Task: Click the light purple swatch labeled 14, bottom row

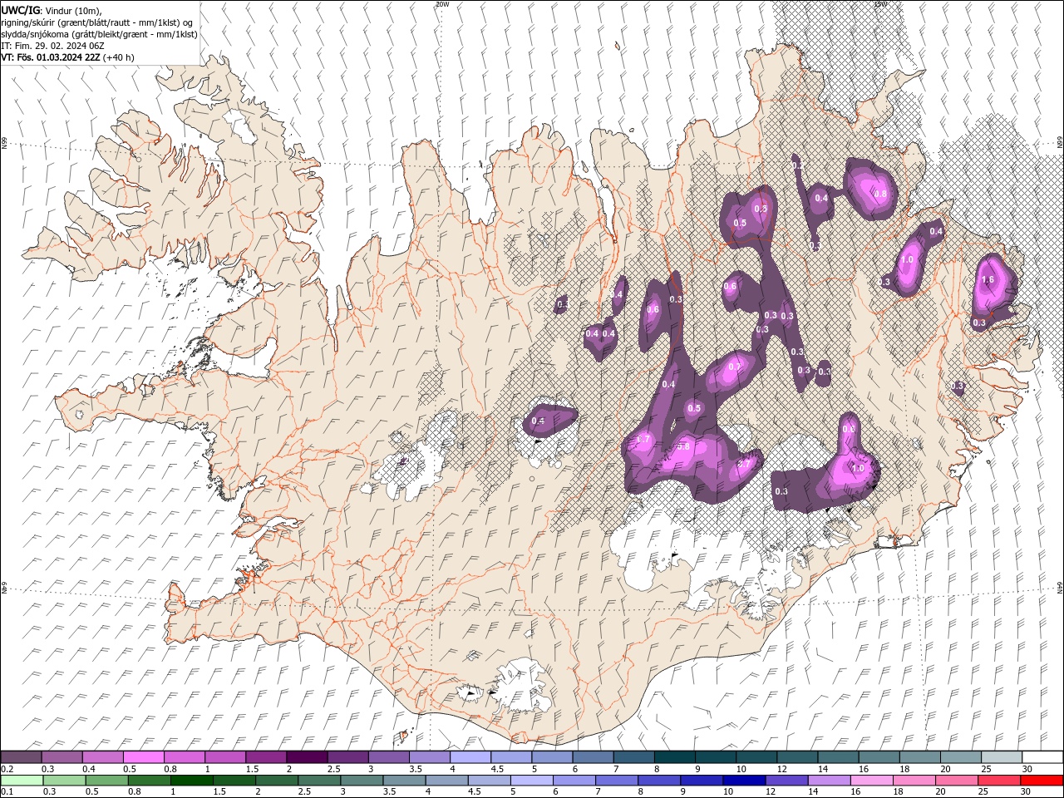Action: [x=829, y=781]
